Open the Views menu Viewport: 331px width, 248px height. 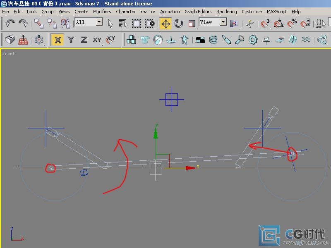pyautogui.click(x=64, y=12)
